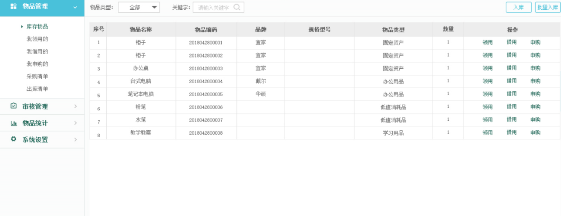Go to 出库清单 in sidebar
This screenshot has height=216, width=561.
[37, 89]
